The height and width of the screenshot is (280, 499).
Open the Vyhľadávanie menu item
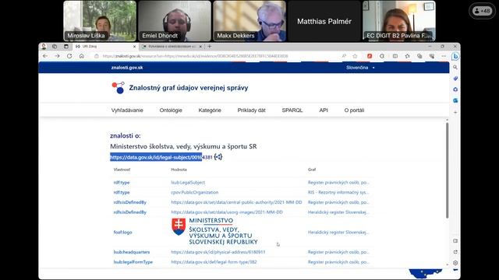127,110
